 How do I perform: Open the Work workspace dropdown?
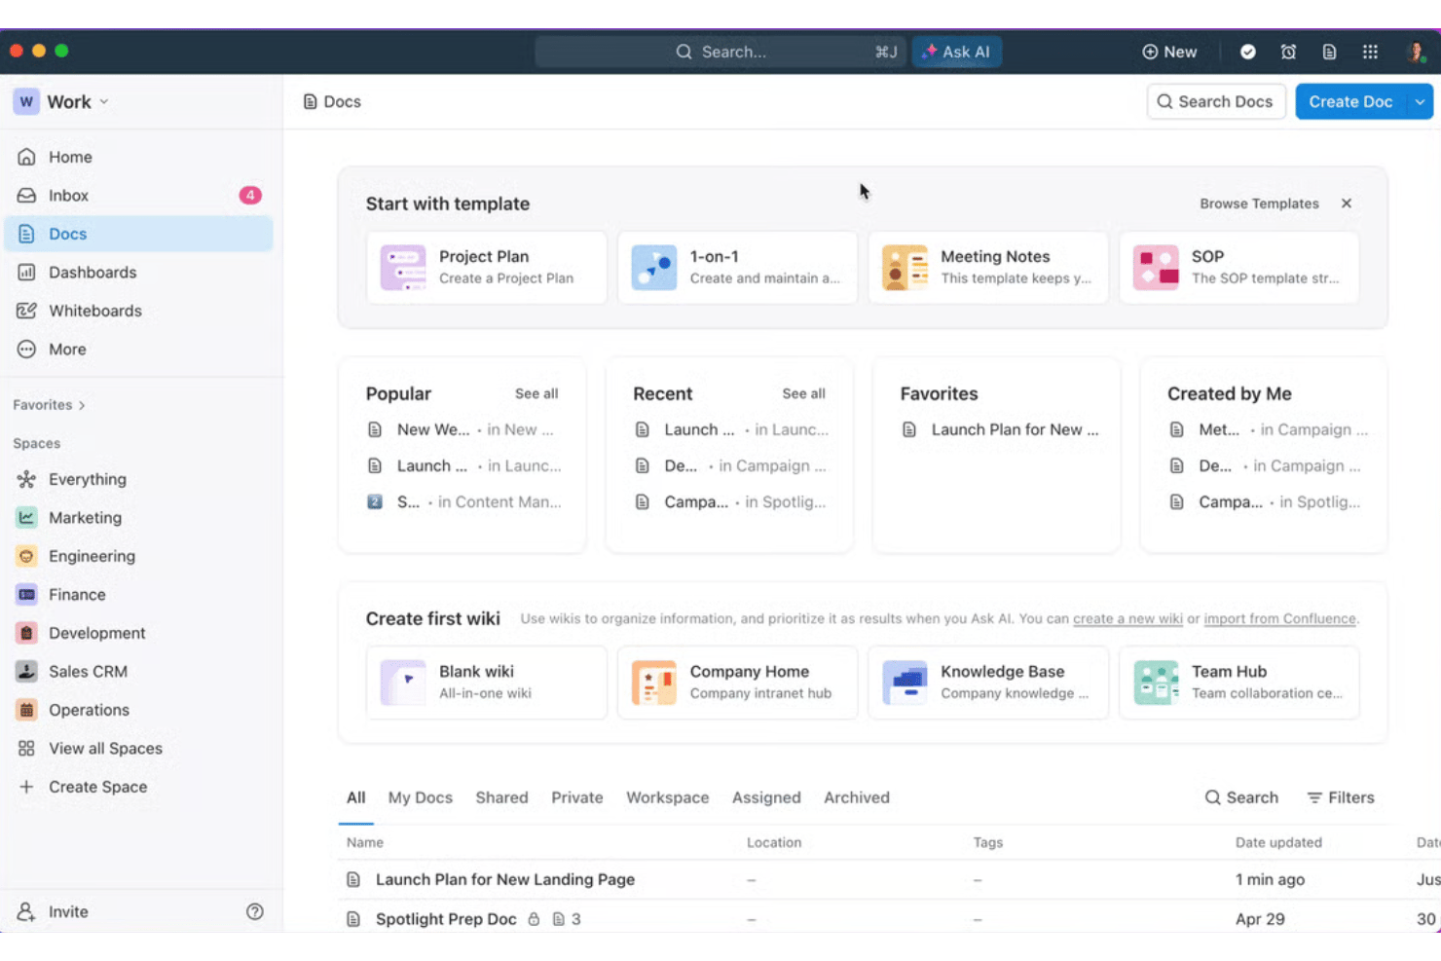pyautogui.click(x=61, y=102)
